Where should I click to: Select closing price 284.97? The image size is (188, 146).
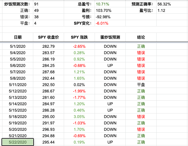click(x=49, y=104)
